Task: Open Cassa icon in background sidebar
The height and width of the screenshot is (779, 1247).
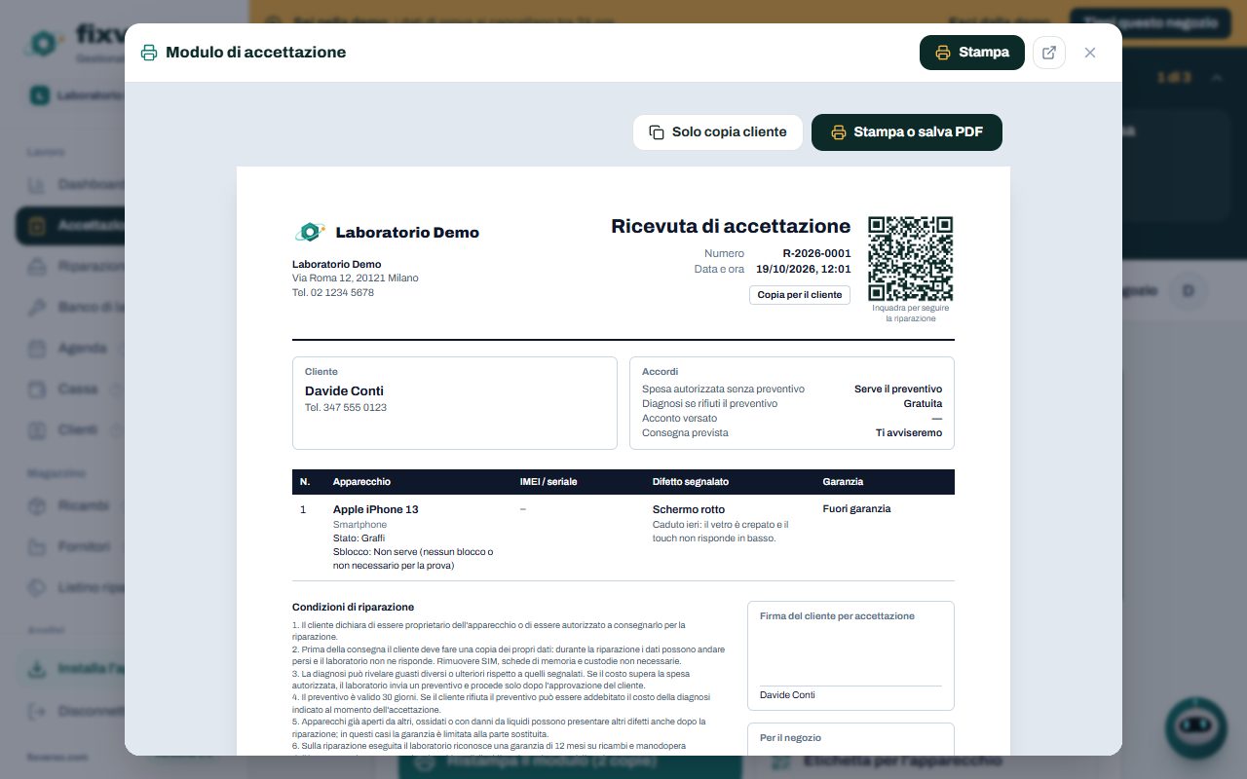Action: 37,389
